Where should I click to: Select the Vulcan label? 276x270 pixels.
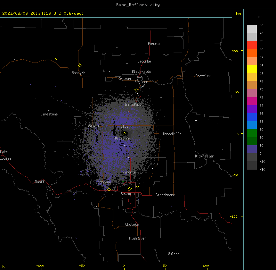point(174,254)
